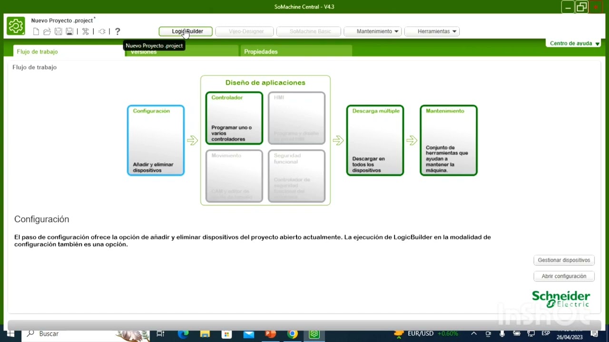Save the project with the first floppy icon

point(58,31)
